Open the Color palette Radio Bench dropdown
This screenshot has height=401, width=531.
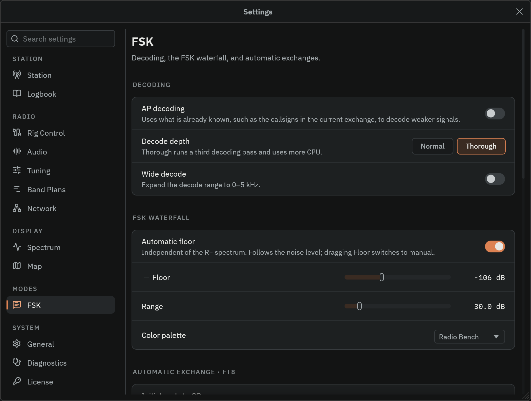point(469,337)
